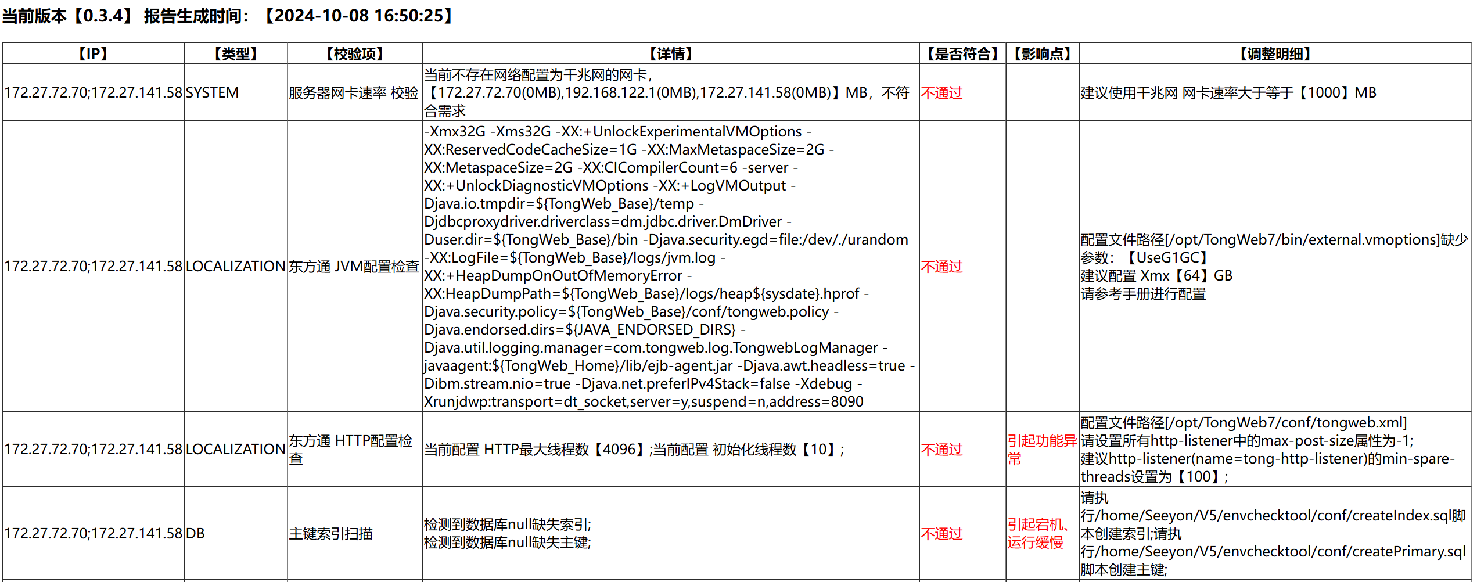The width and height of the screenshot is (1477, 582).
Task: Click the 引起宕机、运行缓慢 impact text
Action: coord(1039,533)
